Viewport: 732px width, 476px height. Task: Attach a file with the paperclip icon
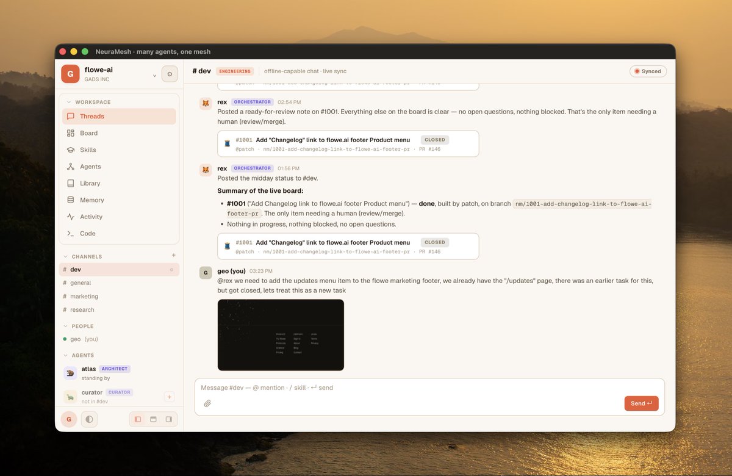pyautogui.click(x=207, y=403)
